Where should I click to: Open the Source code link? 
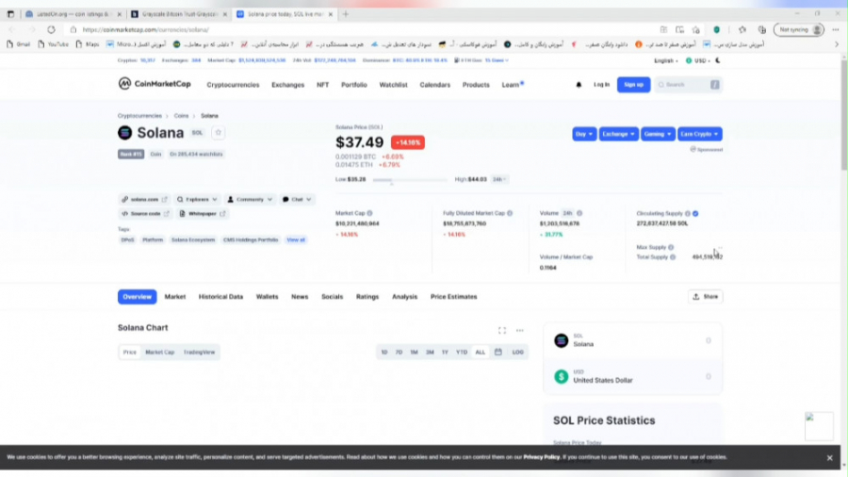point(145,214)
